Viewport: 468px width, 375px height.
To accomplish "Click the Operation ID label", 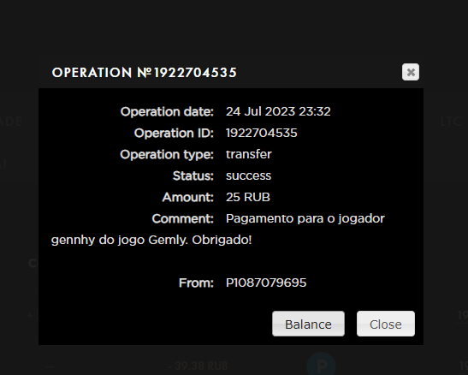I will coord(174,133).
